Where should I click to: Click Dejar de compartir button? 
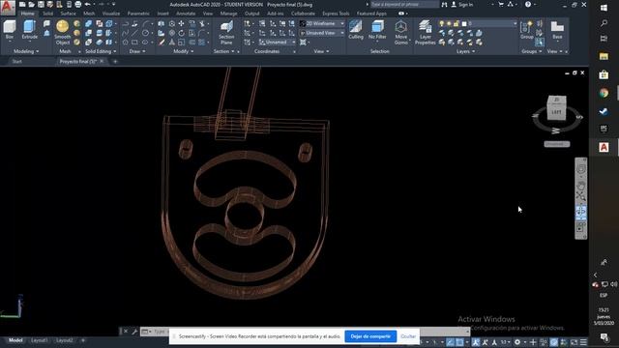(370, 336)
